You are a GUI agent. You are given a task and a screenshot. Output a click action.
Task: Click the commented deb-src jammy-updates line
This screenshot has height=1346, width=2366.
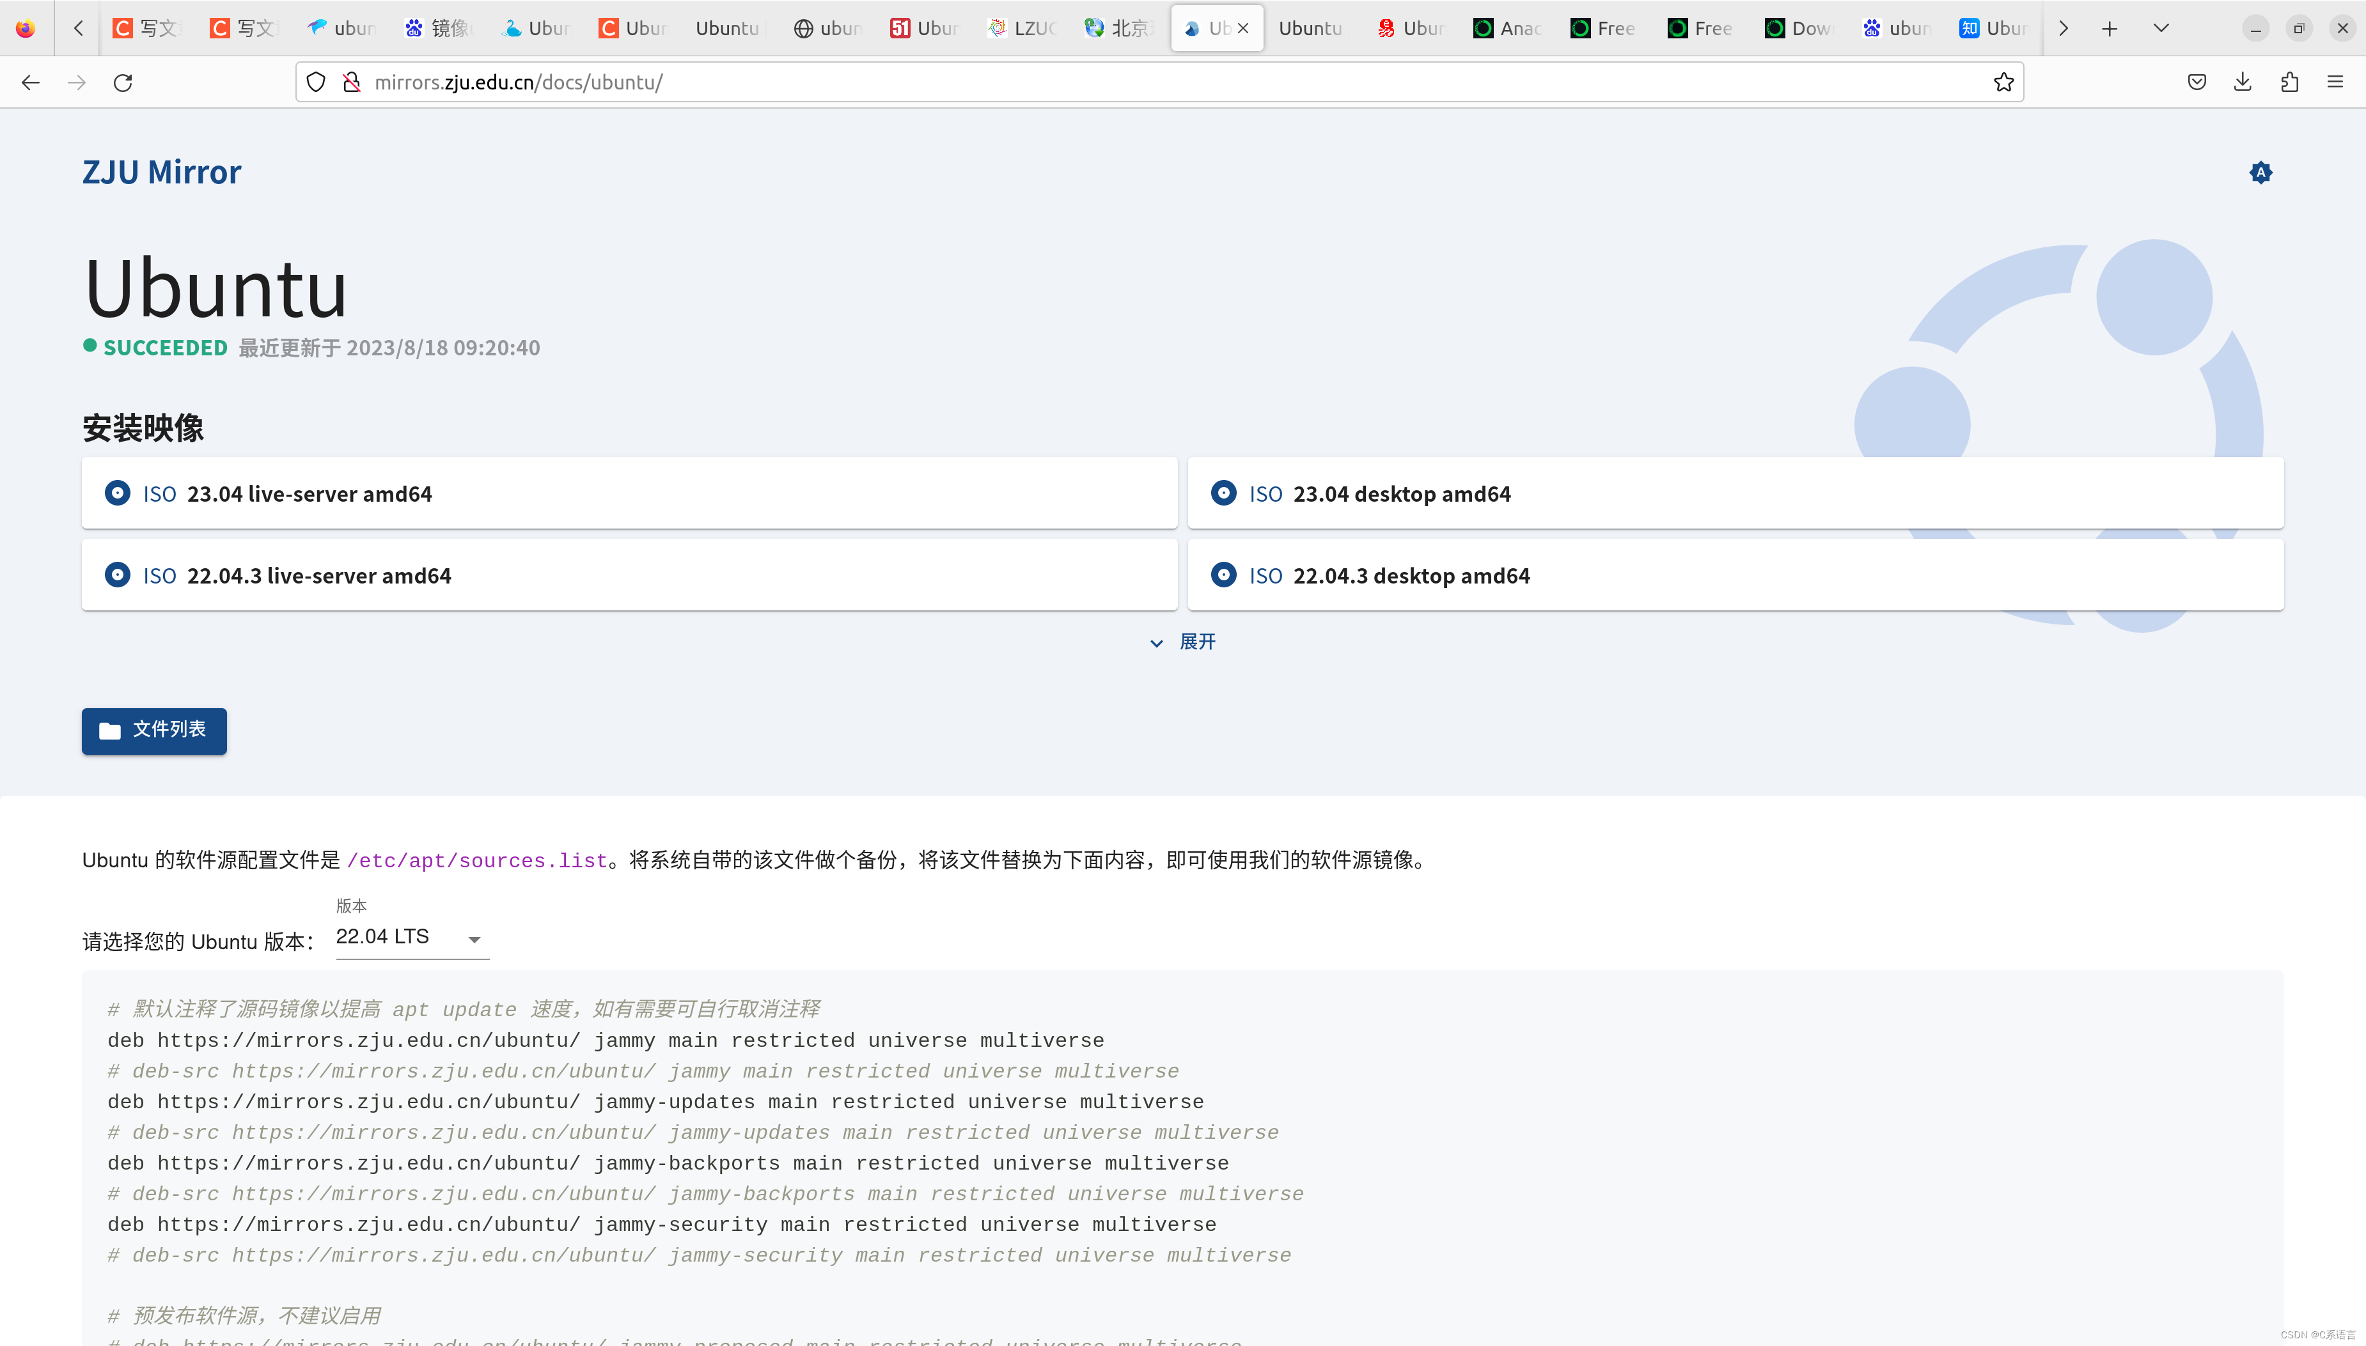(694, 1133)
